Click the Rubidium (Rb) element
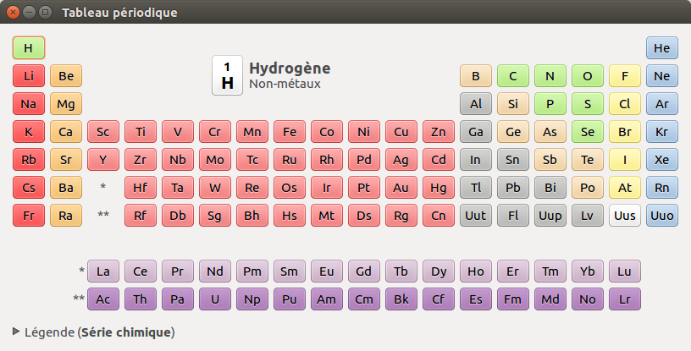Viewport: 691px width, 351px height. [29, 159]
